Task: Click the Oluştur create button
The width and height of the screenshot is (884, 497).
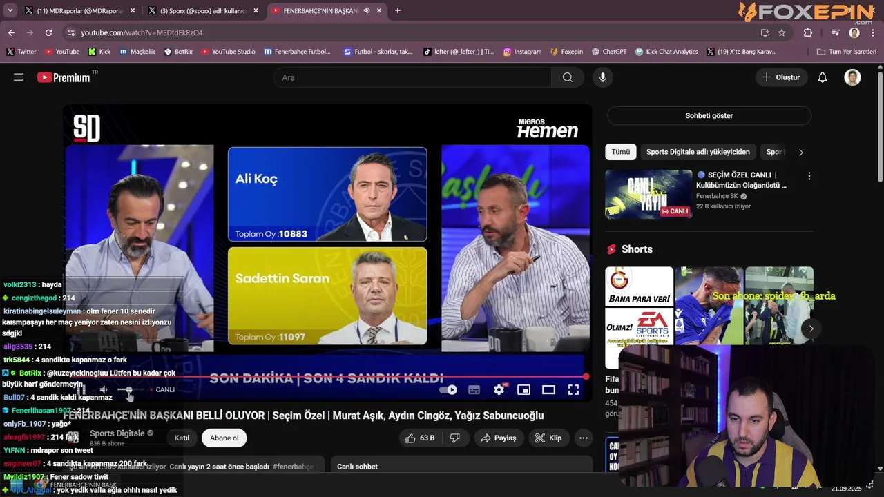Action: (x=781, y=77)
